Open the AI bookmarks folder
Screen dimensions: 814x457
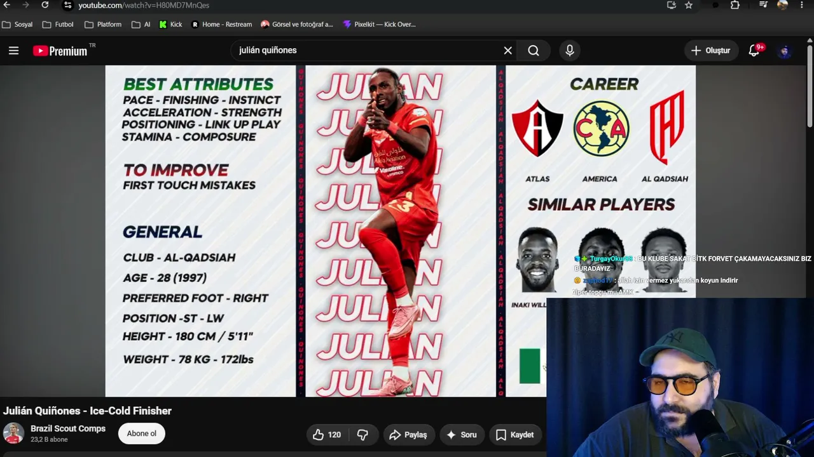(x=141, y=24)
